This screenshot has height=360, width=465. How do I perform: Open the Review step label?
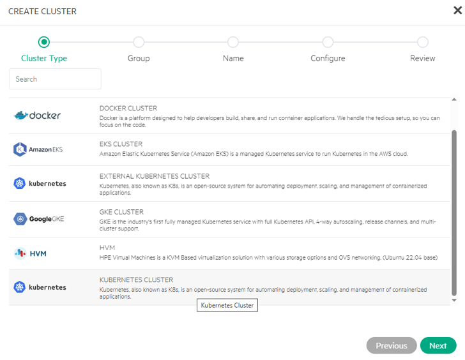423,58
